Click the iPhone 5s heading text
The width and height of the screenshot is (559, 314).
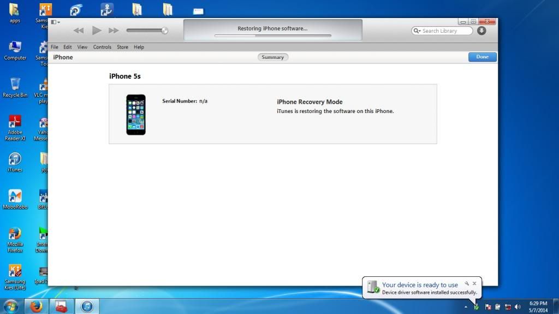tap(125, 76)
